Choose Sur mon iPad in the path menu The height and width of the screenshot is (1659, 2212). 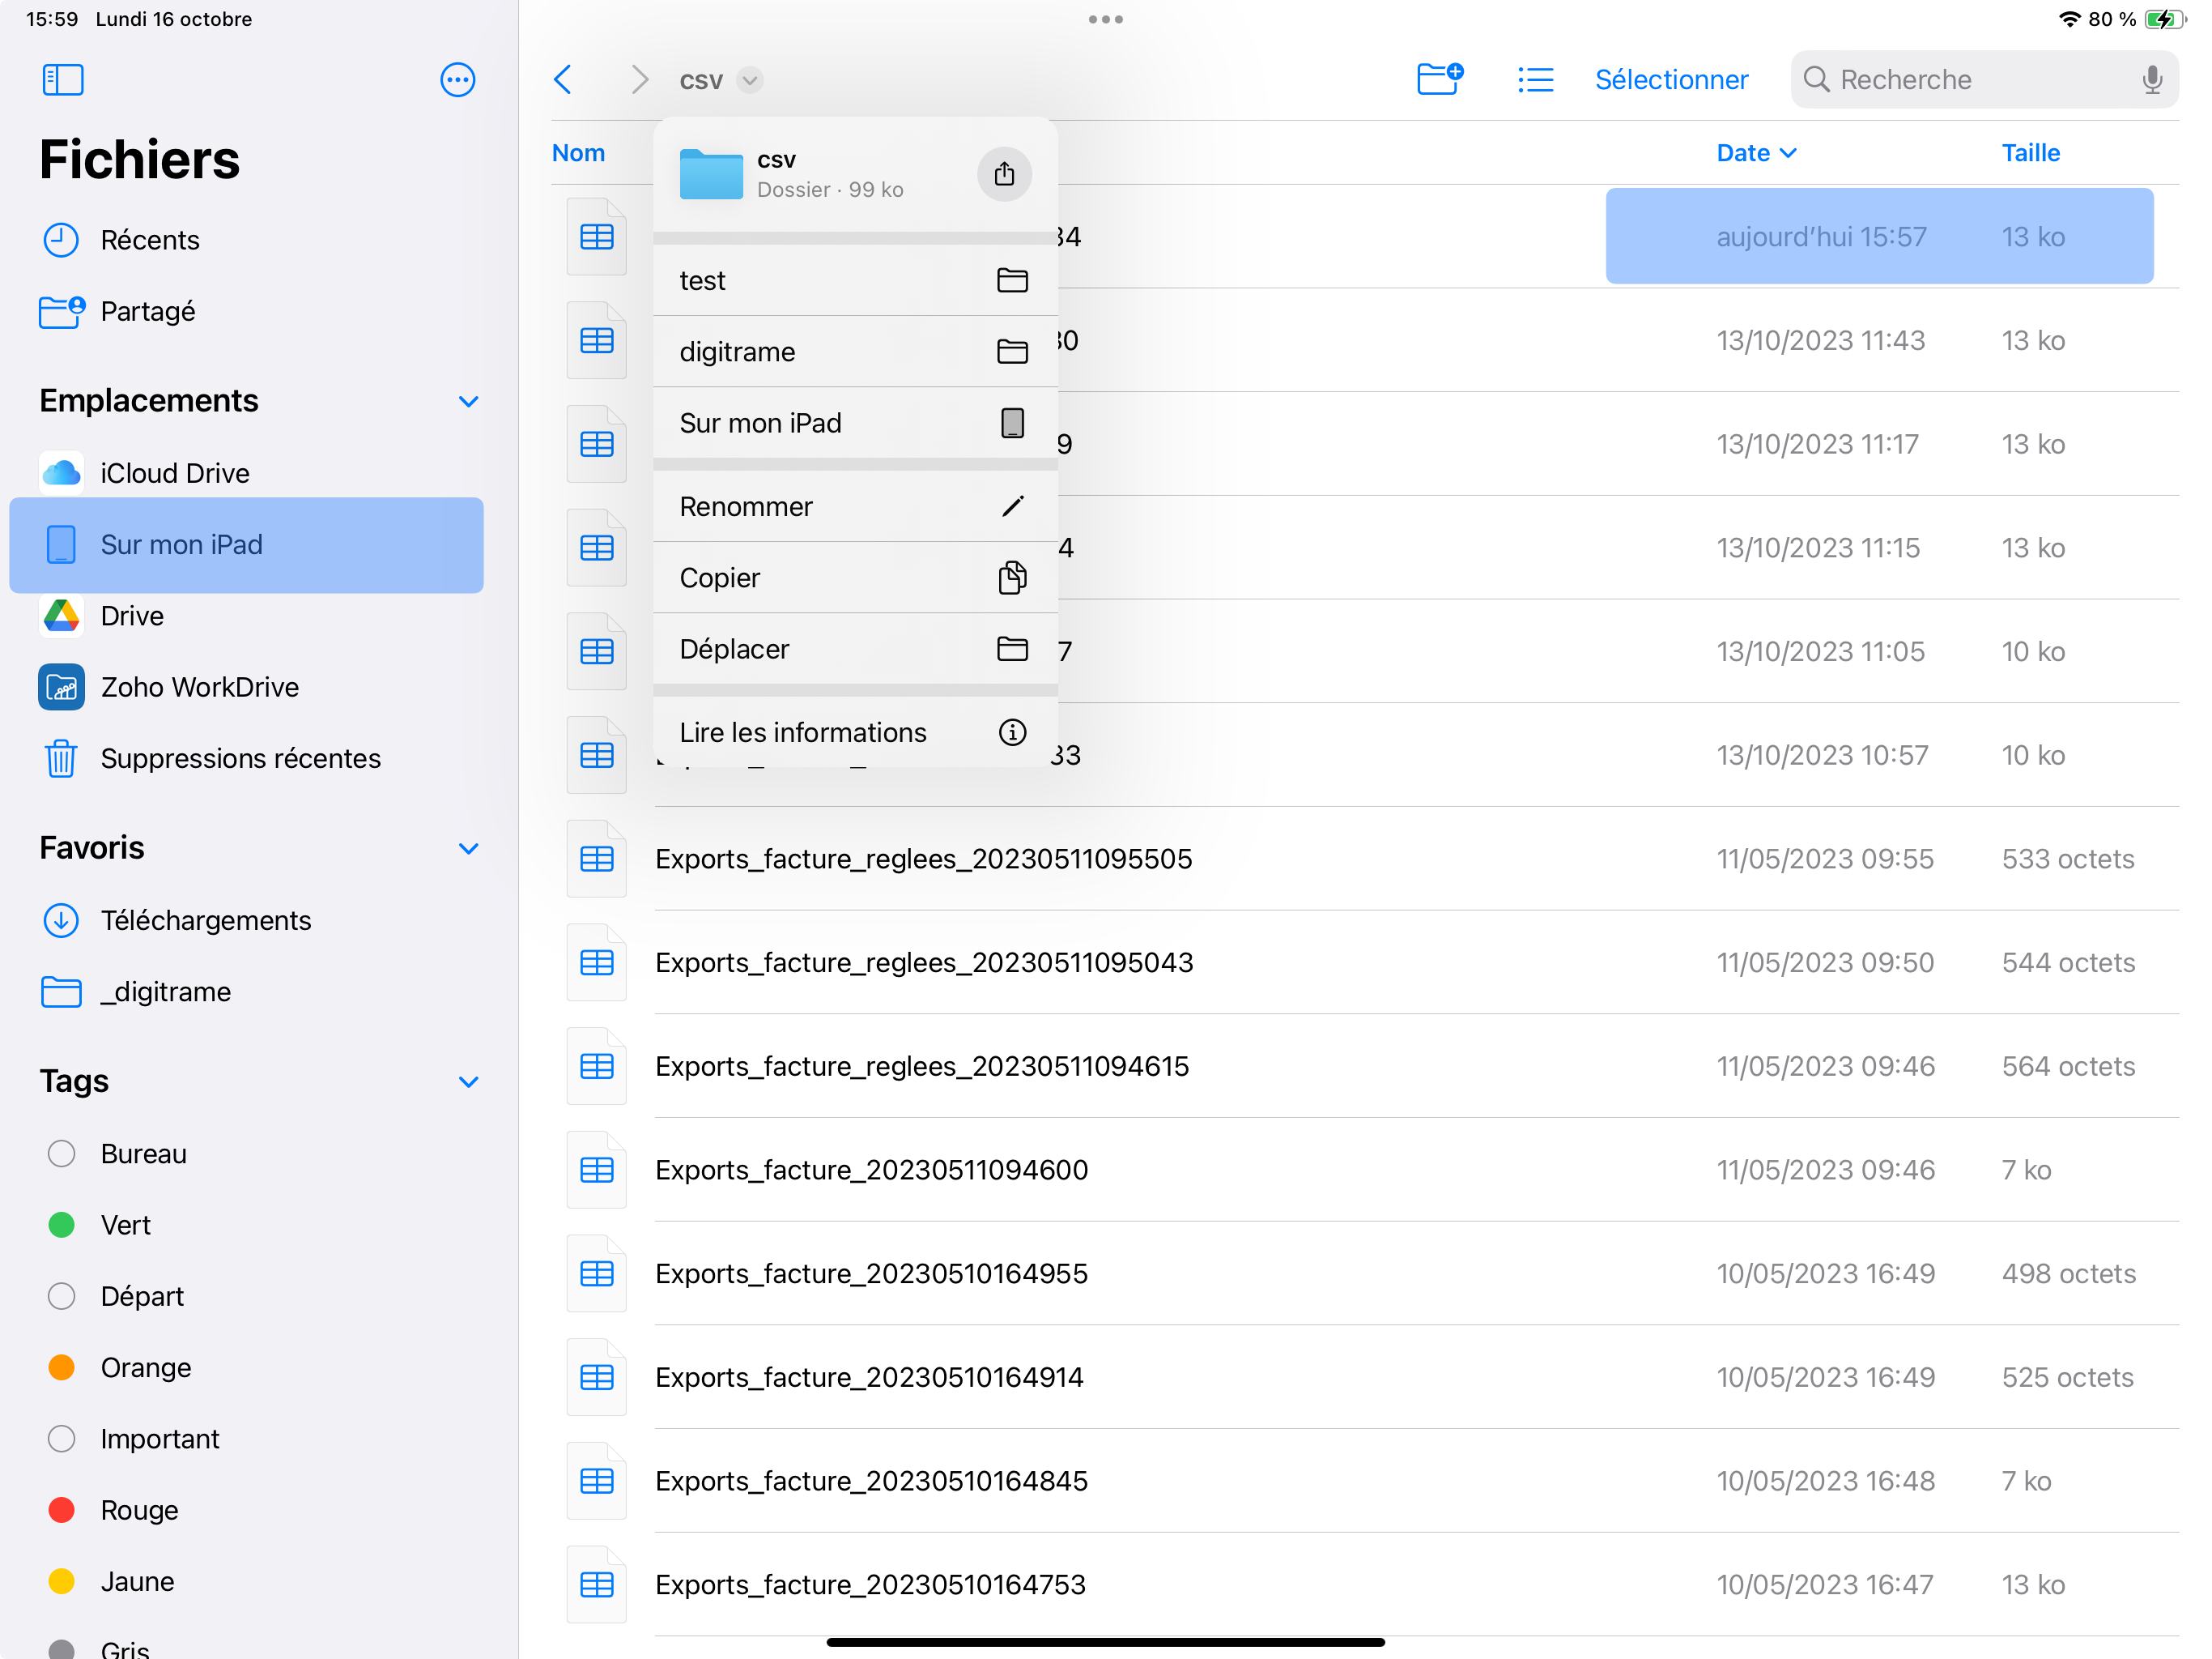point(855,423)
